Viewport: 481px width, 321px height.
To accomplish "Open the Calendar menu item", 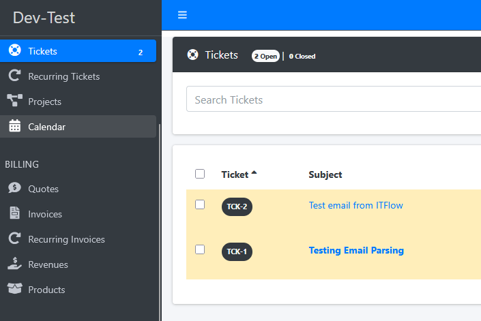I will (x=78, y=126).
